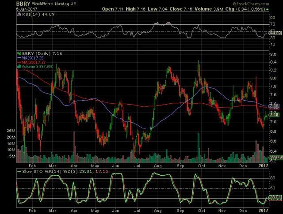Click Nov under the stochastic panel

click(222, 210)
